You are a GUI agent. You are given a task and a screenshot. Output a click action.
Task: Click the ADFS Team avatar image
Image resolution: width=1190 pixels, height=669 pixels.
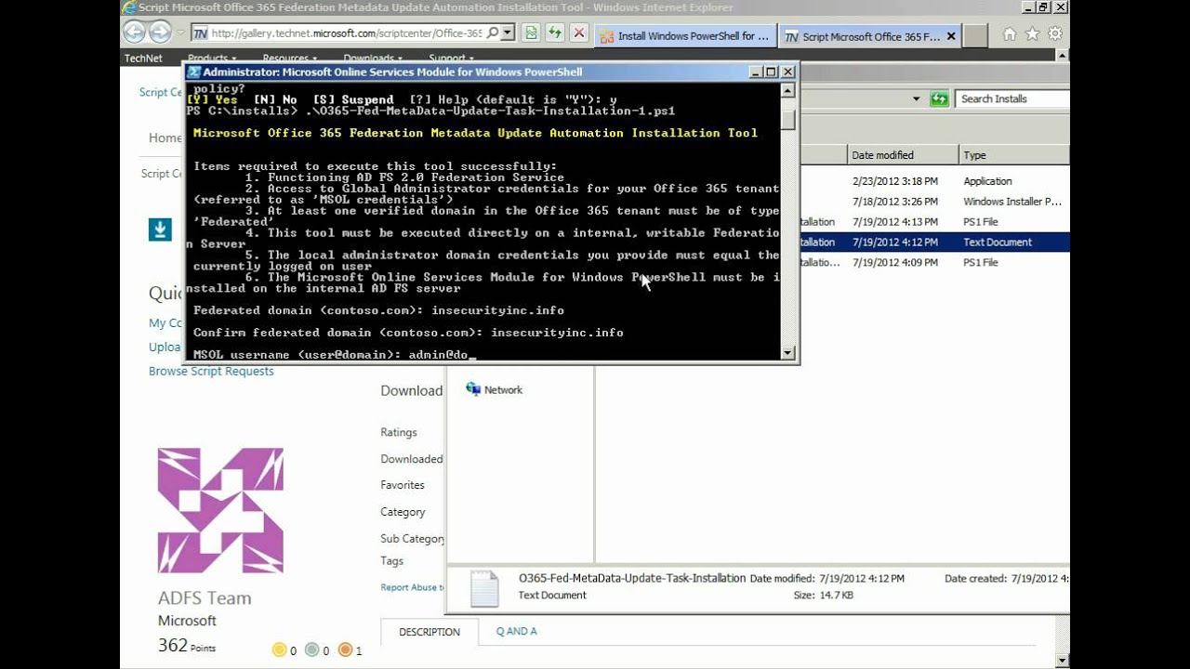click(x=220, y=510)
